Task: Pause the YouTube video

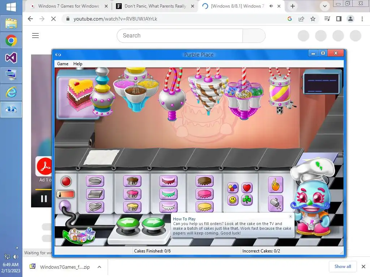Action: tap(44, 199)
